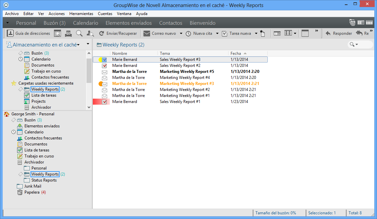This screenshot has width=377, height=219.
Task: Open George Smith - Personal home folder
Action: (29, 114)
